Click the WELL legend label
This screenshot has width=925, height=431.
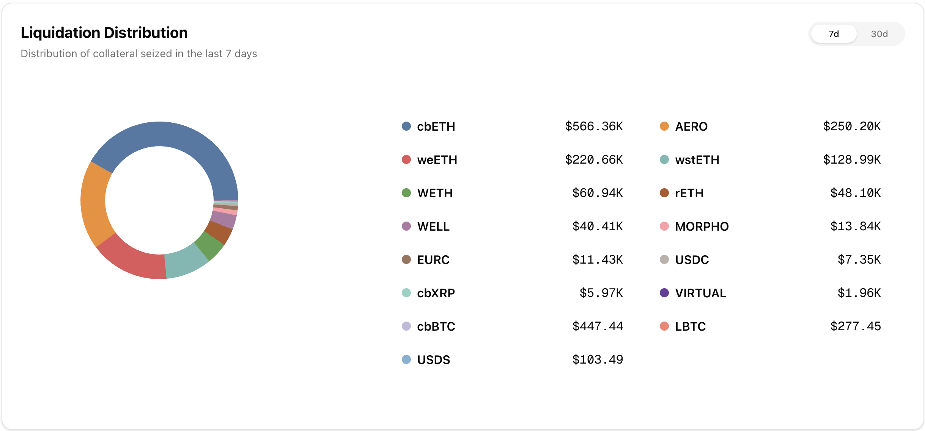433,226
